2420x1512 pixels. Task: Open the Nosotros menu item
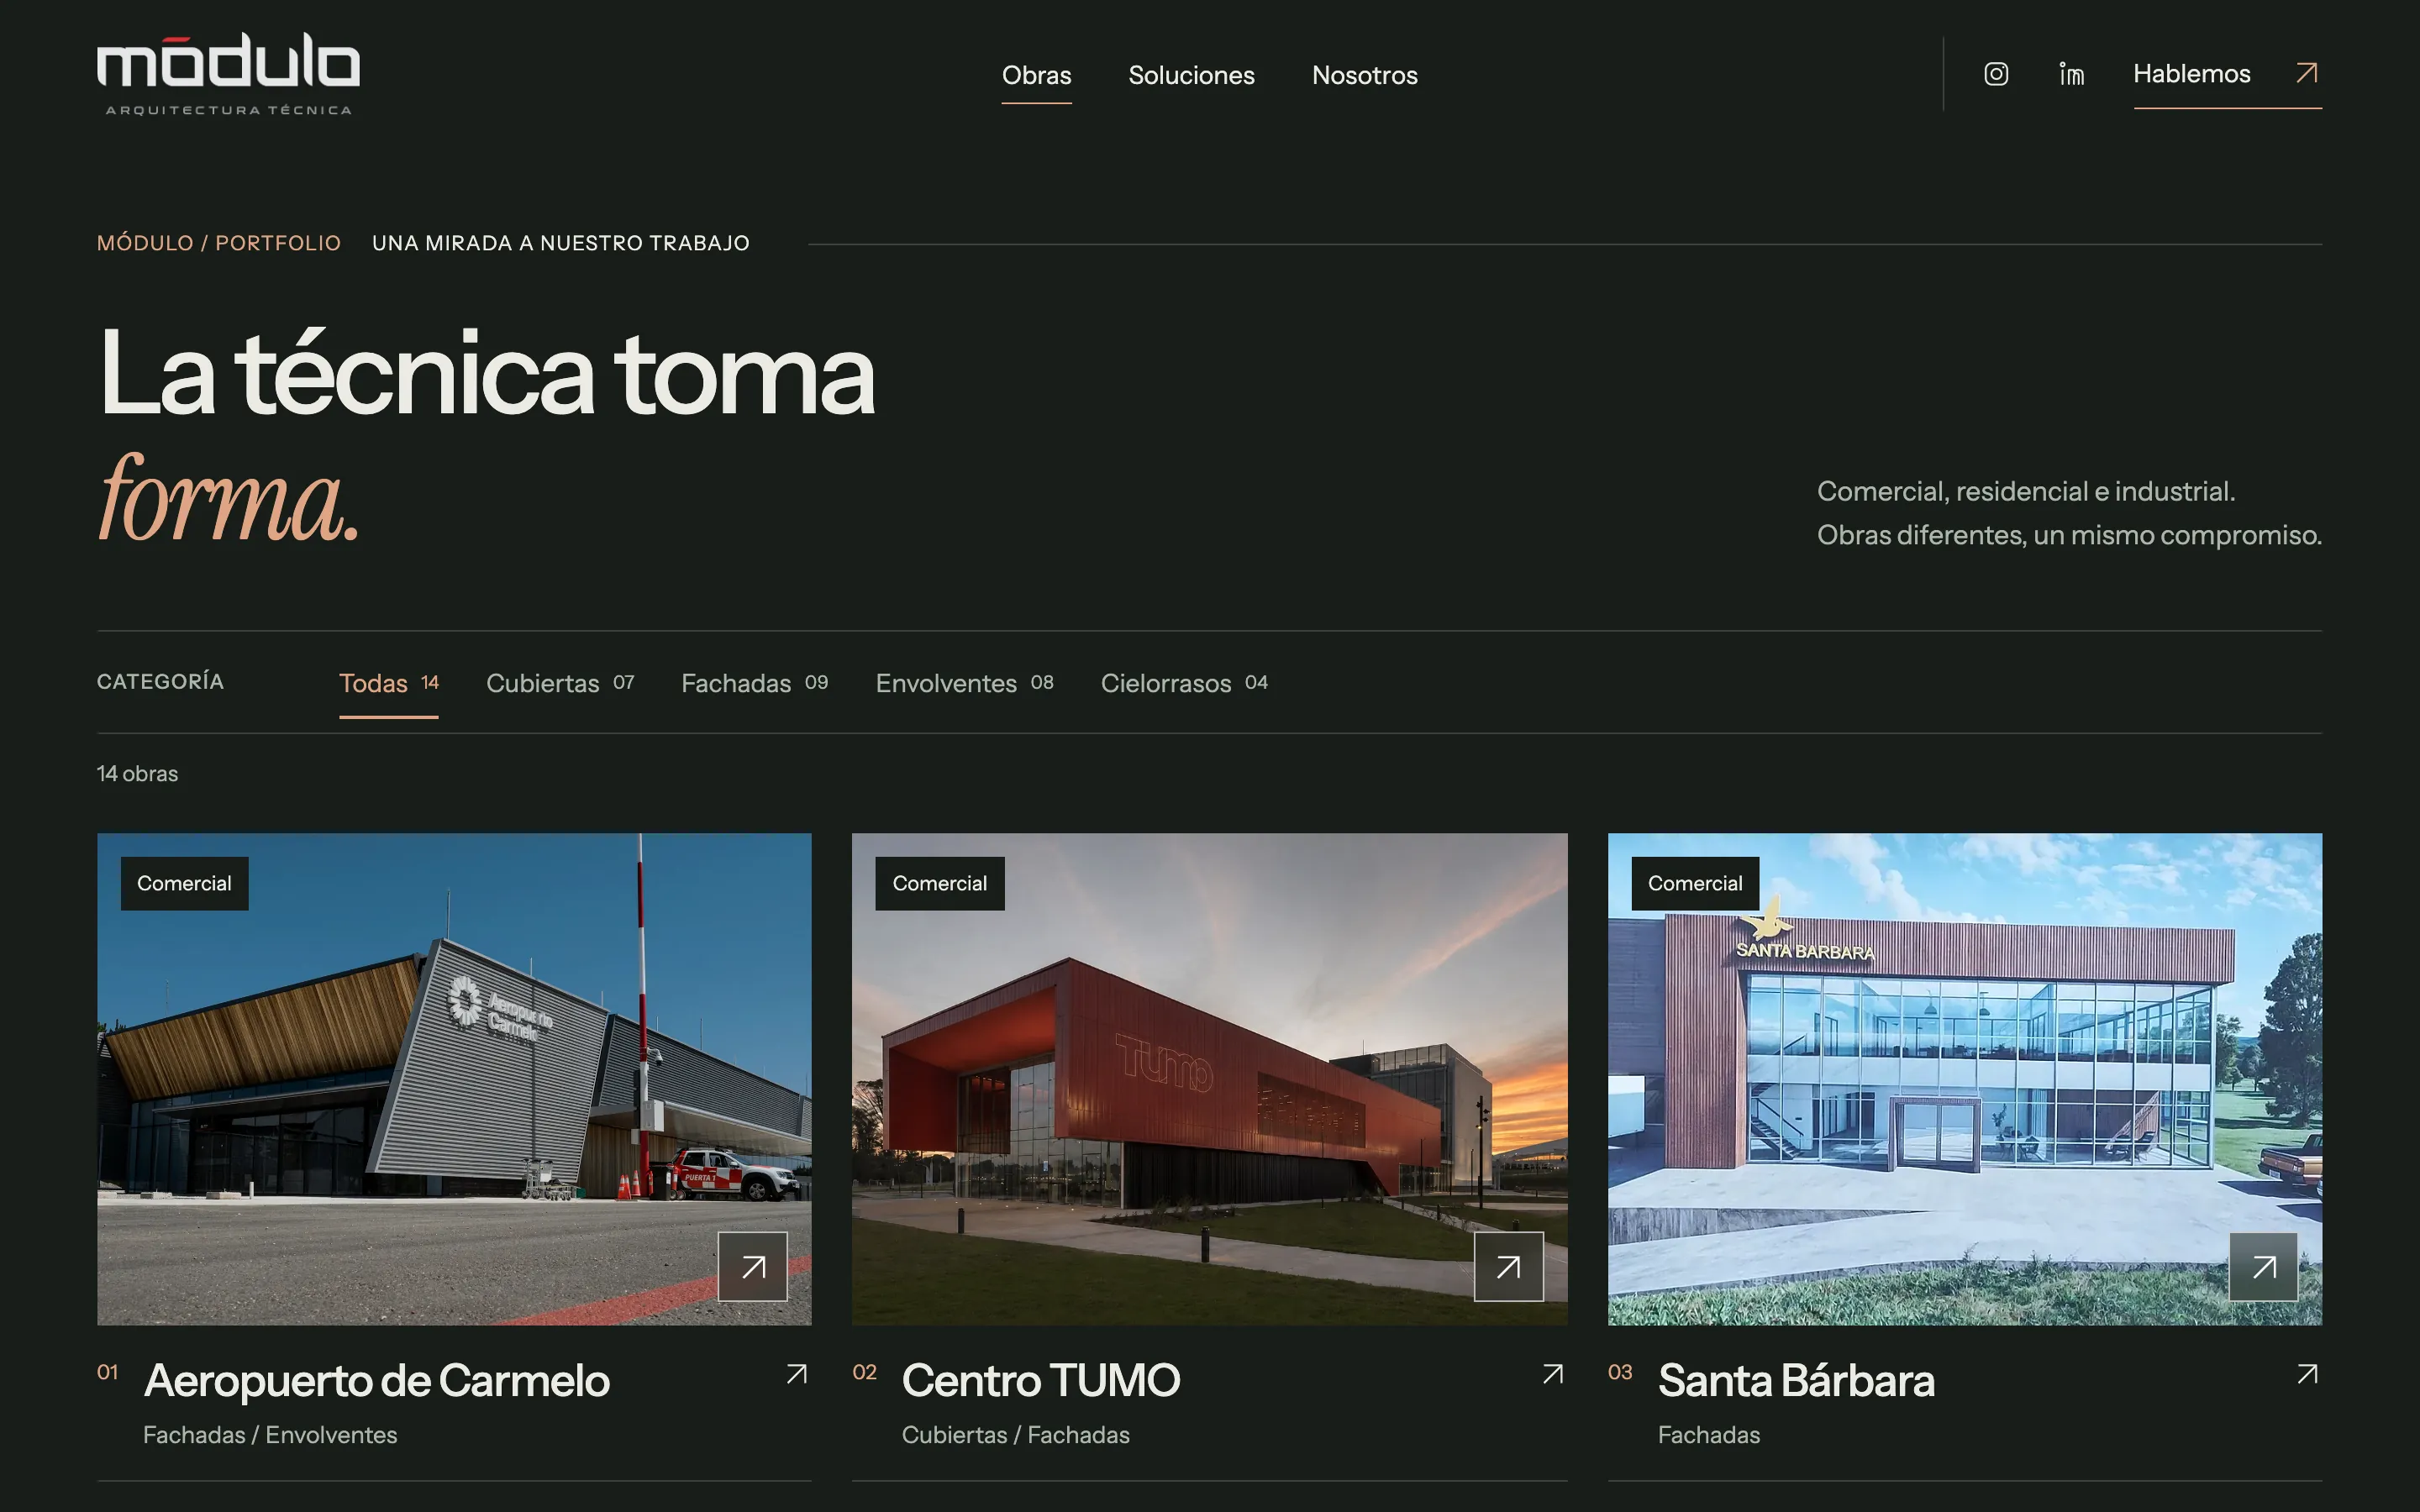pyautogui.click(x=1364, y=75)
